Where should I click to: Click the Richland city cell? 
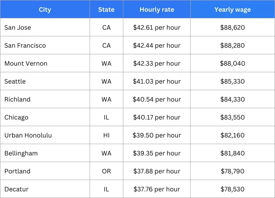tap(17, 100)
